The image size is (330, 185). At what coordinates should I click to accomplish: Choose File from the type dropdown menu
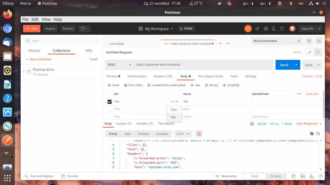click(173, 117)
